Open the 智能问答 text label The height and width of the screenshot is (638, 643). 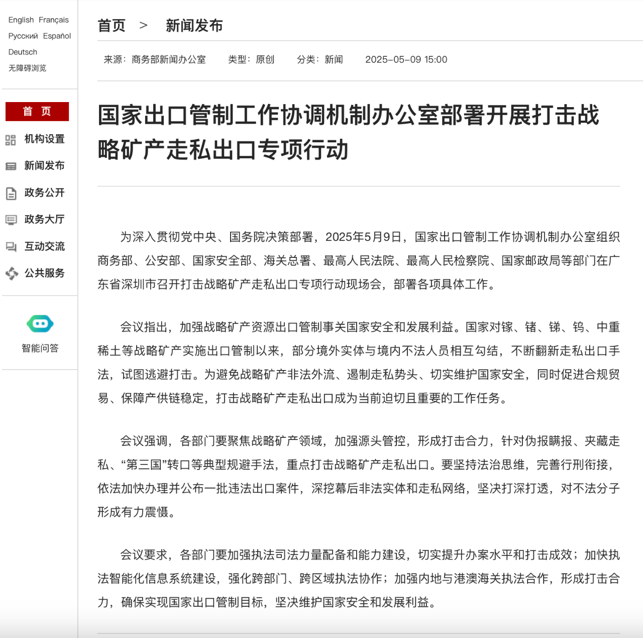click(40, 348)
